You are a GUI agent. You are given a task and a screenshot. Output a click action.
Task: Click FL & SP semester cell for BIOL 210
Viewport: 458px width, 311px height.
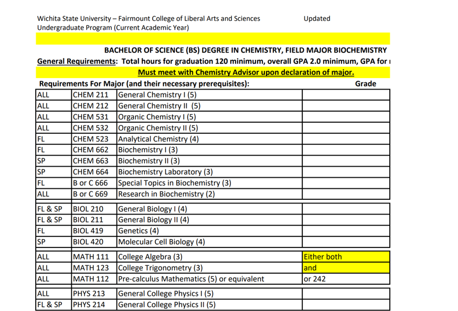coord(54,209)
